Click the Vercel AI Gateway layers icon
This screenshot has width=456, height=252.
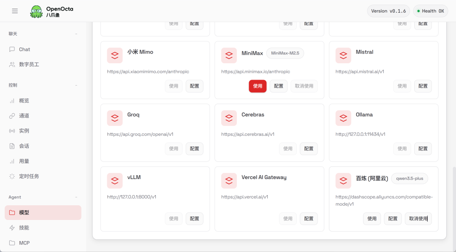229,181
